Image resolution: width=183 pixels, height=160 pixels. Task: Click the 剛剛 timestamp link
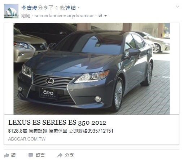[26, 16]
